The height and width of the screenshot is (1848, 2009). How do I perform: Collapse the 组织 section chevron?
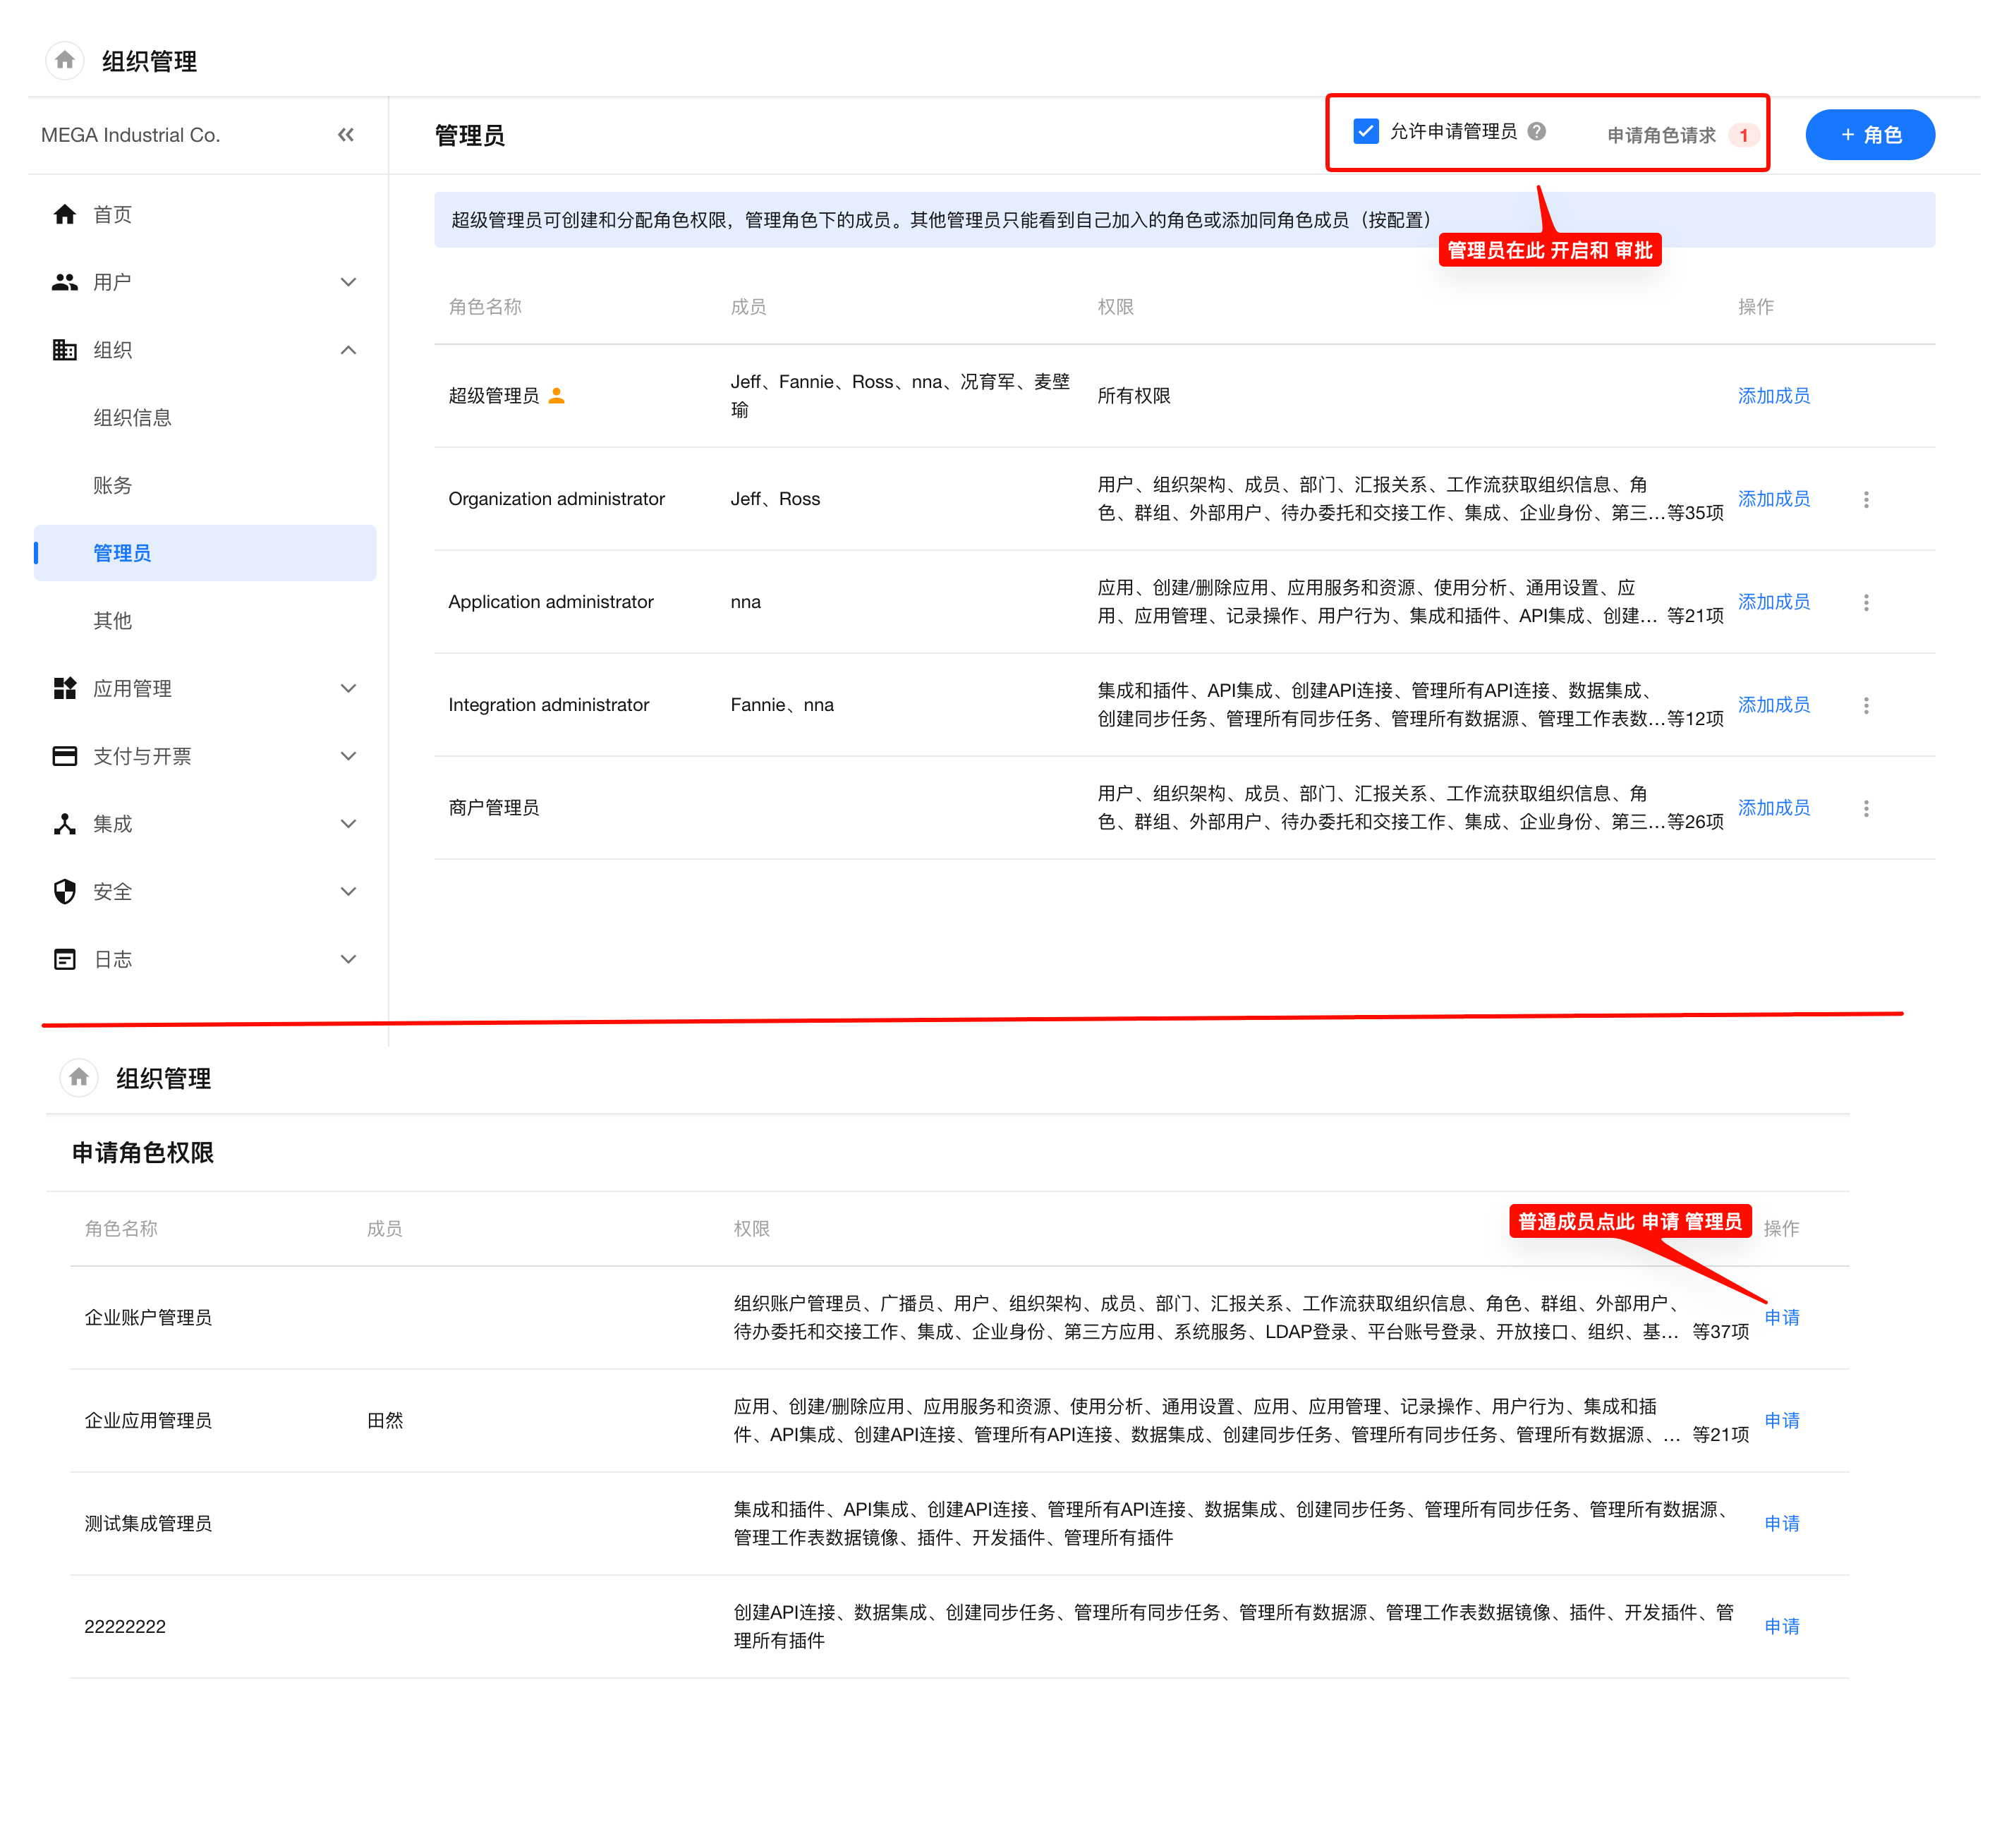[x=348, y=350]
